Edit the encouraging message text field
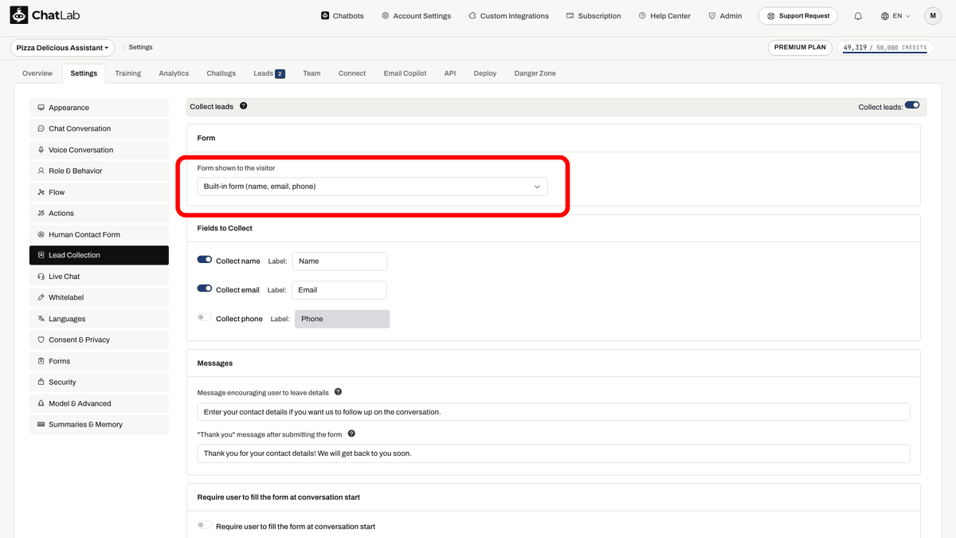 [x=554, y=412]
